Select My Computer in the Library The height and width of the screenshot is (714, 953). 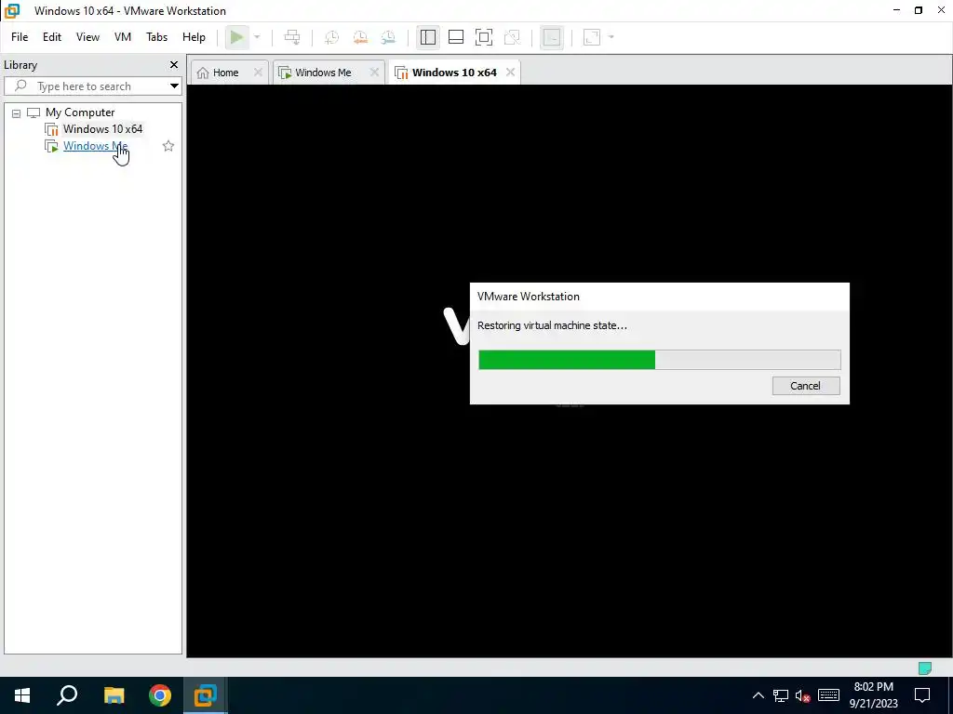coord(80,112)
